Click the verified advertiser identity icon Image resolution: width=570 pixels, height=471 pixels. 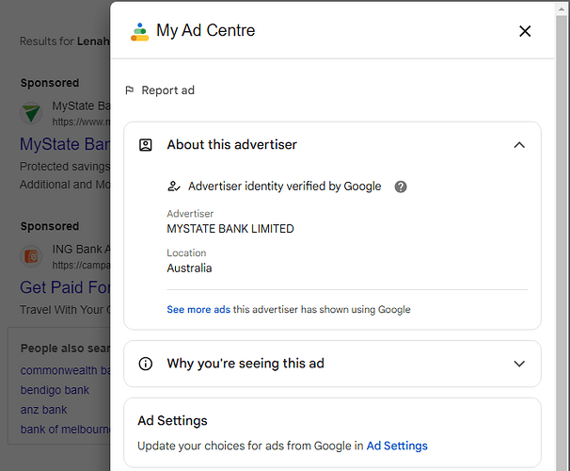pyautogui.click(x=173, y=187)
